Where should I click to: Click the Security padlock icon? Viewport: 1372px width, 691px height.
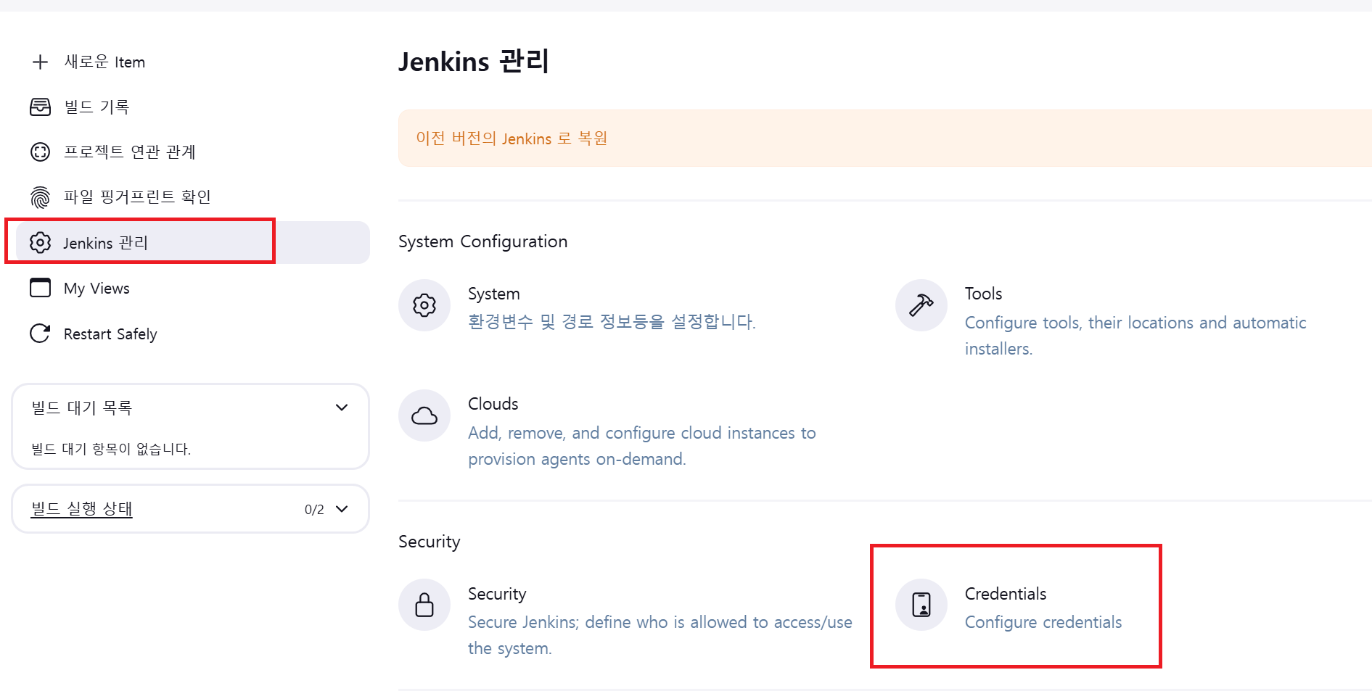[424, 605]
